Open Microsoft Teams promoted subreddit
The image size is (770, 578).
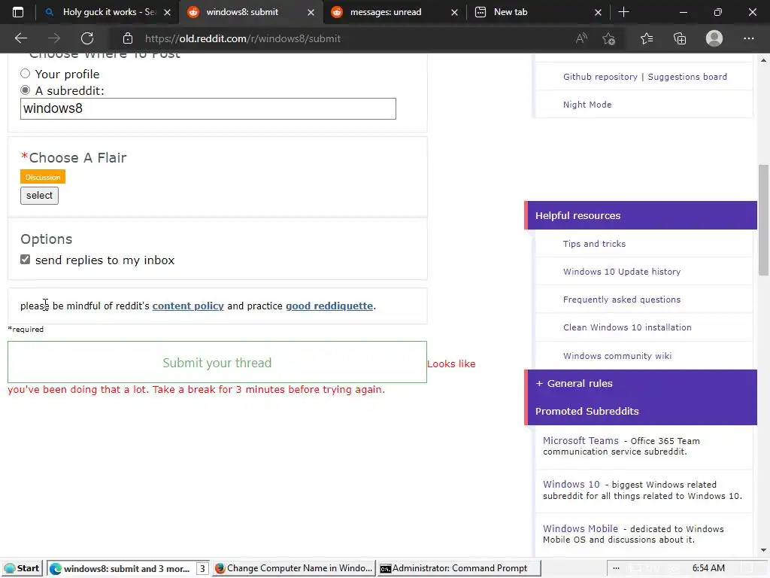click(581, 441)
